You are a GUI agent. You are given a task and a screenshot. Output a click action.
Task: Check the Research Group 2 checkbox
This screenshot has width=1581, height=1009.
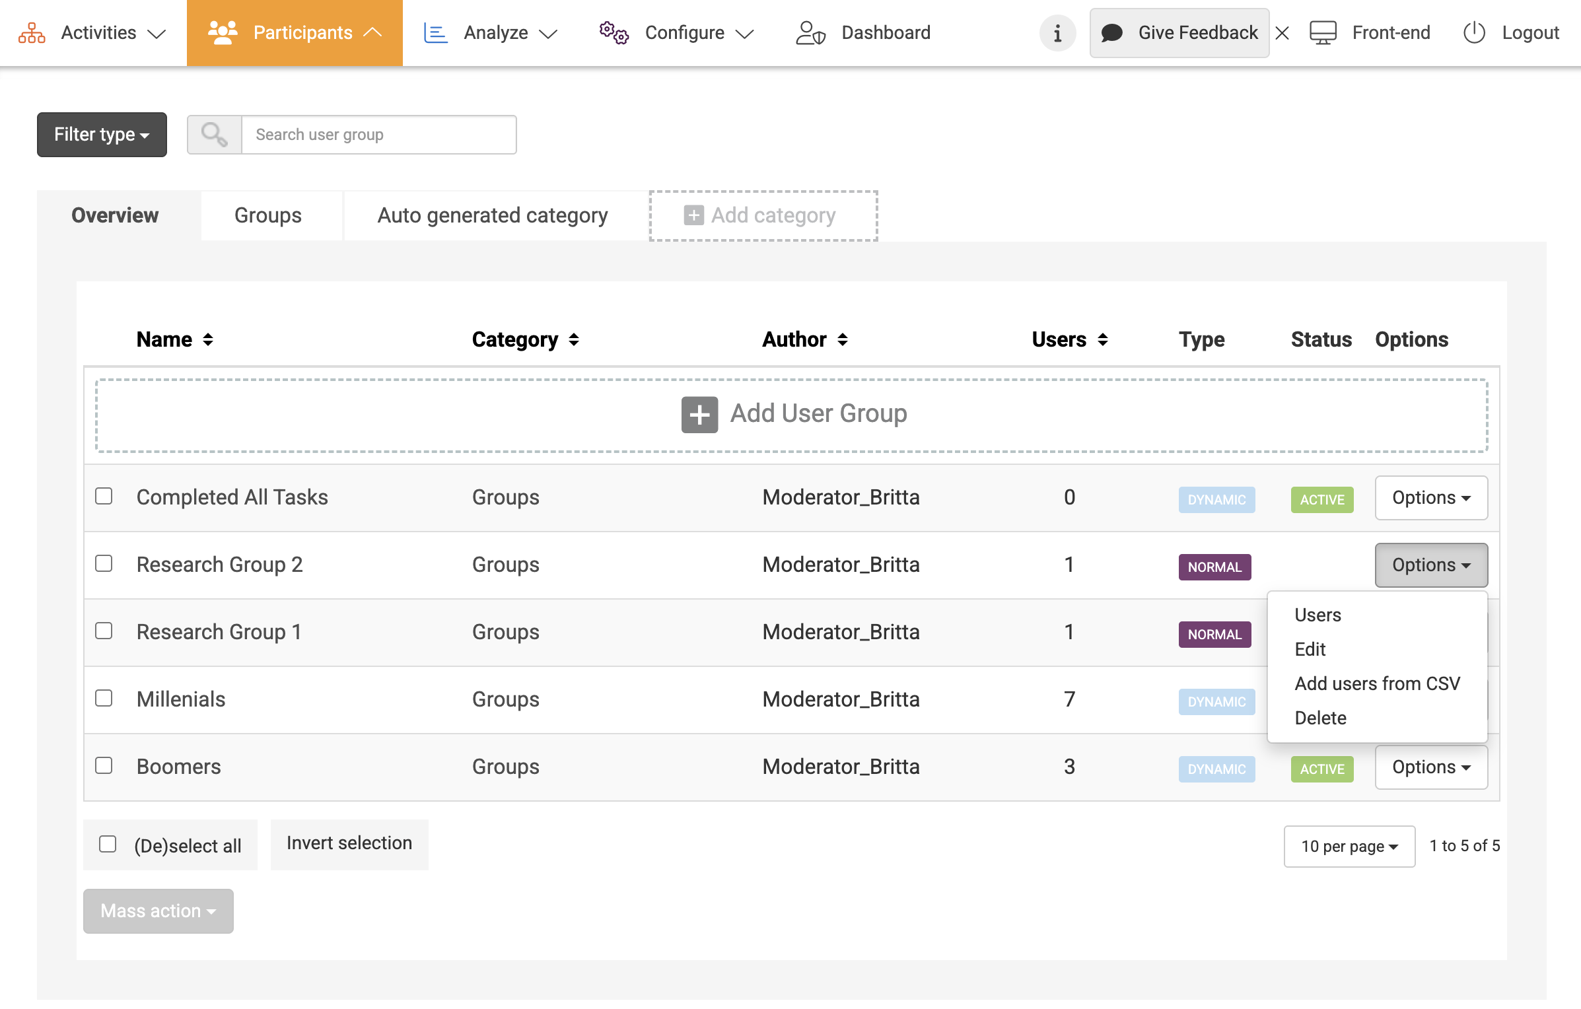(104, 563)
